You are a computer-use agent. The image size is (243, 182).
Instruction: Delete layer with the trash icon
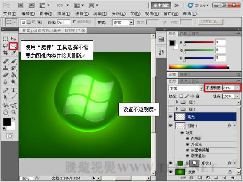tap(232, 178)
